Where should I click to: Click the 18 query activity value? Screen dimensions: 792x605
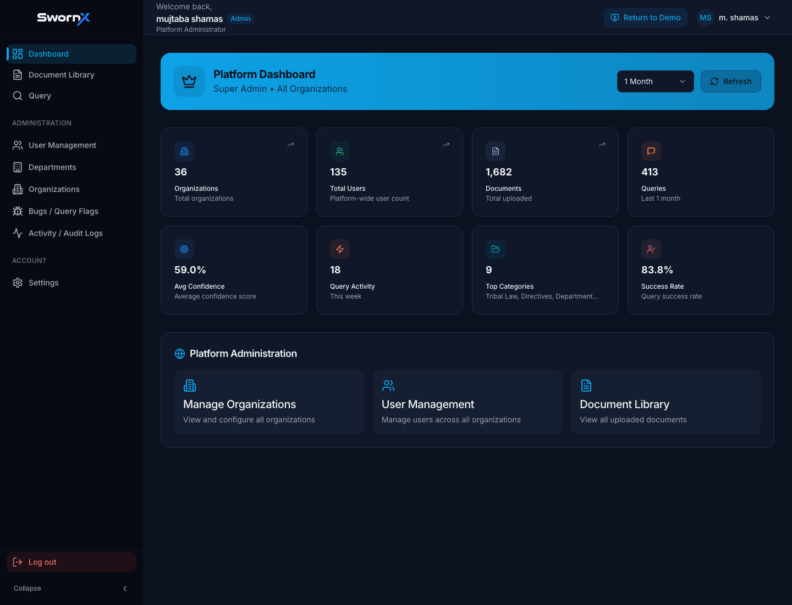[335, 270]
